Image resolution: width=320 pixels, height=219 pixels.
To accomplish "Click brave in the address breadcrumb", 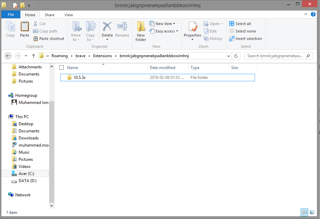I will click(x=80, y=56).
